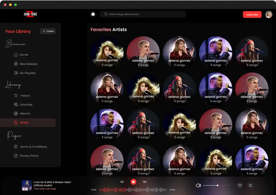Click the Taylor Swift, Lady Gaga artist text
This screenshot has width=276, height=195.
pyautogui.click(x=45, y=189)
